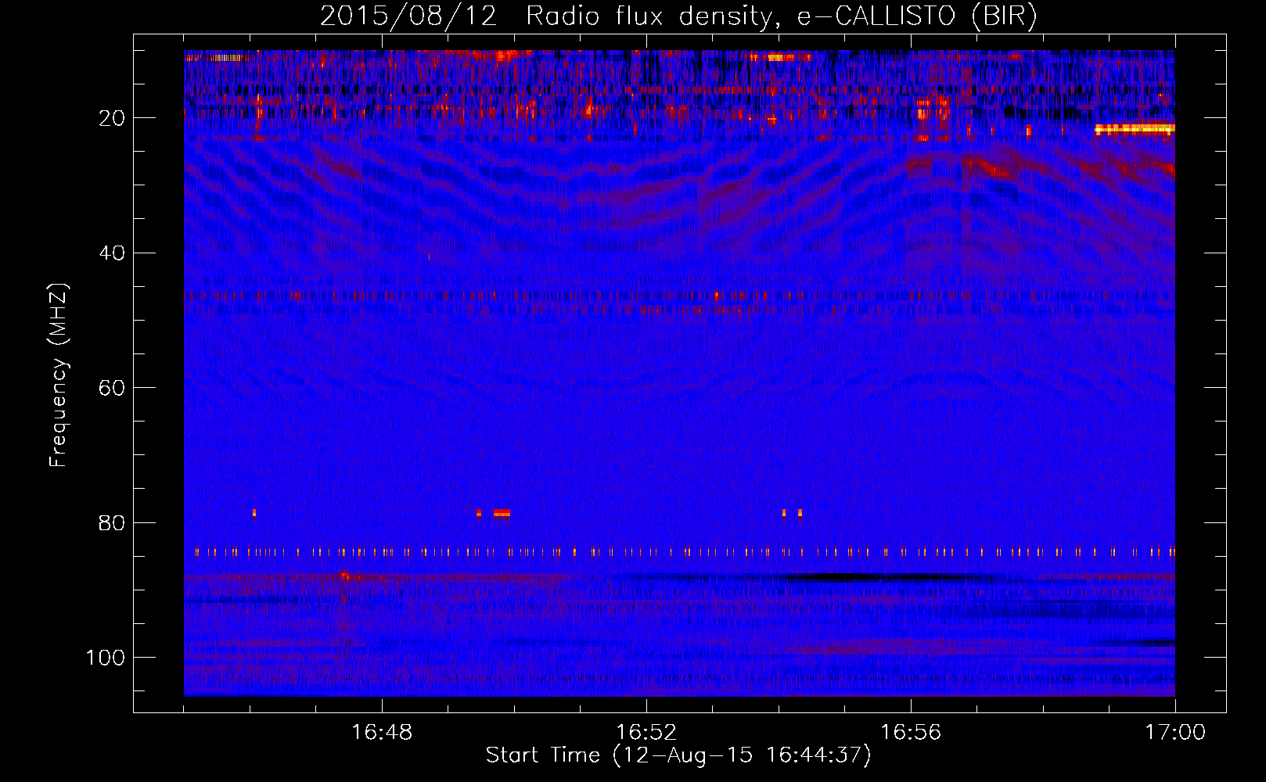The width and height of the screenshot is (1266, 782).
Task: Click the '20' frequency tick label
Action: (112, 118)
